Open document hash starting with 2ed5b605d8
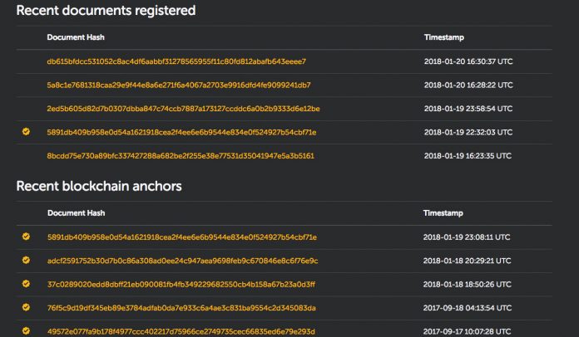The height and width of the screenshot is (337, 579). pyautogui.click(x=183, y=109)
